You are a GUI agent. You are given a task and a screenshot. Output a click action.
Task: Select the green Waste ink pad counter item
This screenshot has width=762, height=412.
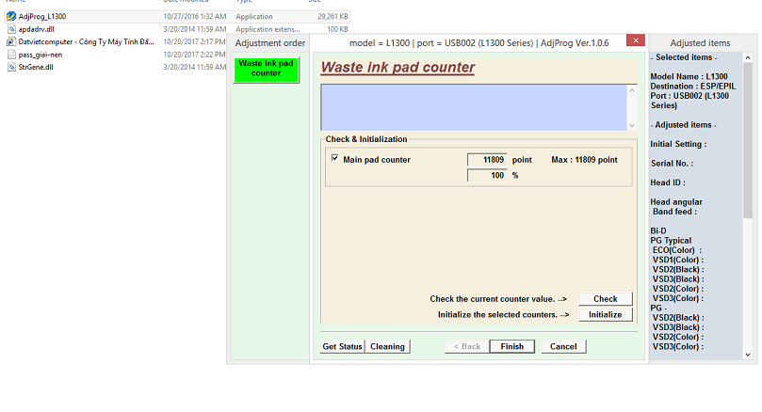(266, 70)
